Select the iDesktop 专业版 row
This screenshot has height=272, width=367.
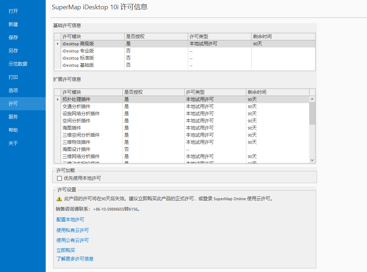pyautogui.click(x=185, y=51)
